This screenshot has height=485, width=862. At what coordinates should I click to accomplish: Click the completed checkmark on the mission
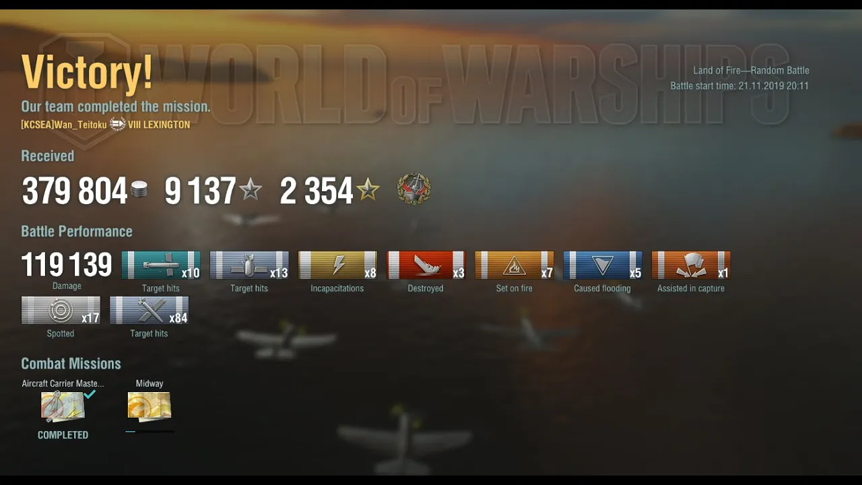pyautogui.click(x=90, y=395)
